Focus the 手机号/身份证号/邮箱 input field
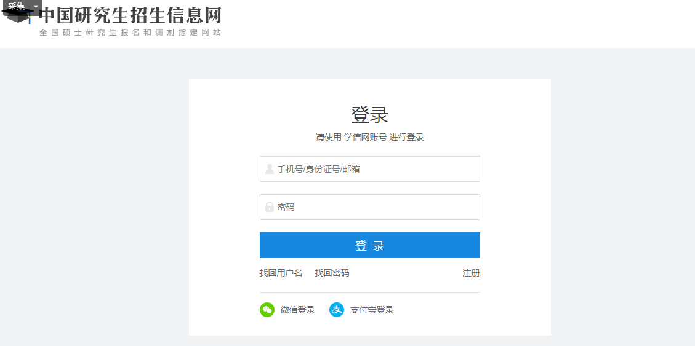This screenshot has height=346, width=695. (370, 169)
